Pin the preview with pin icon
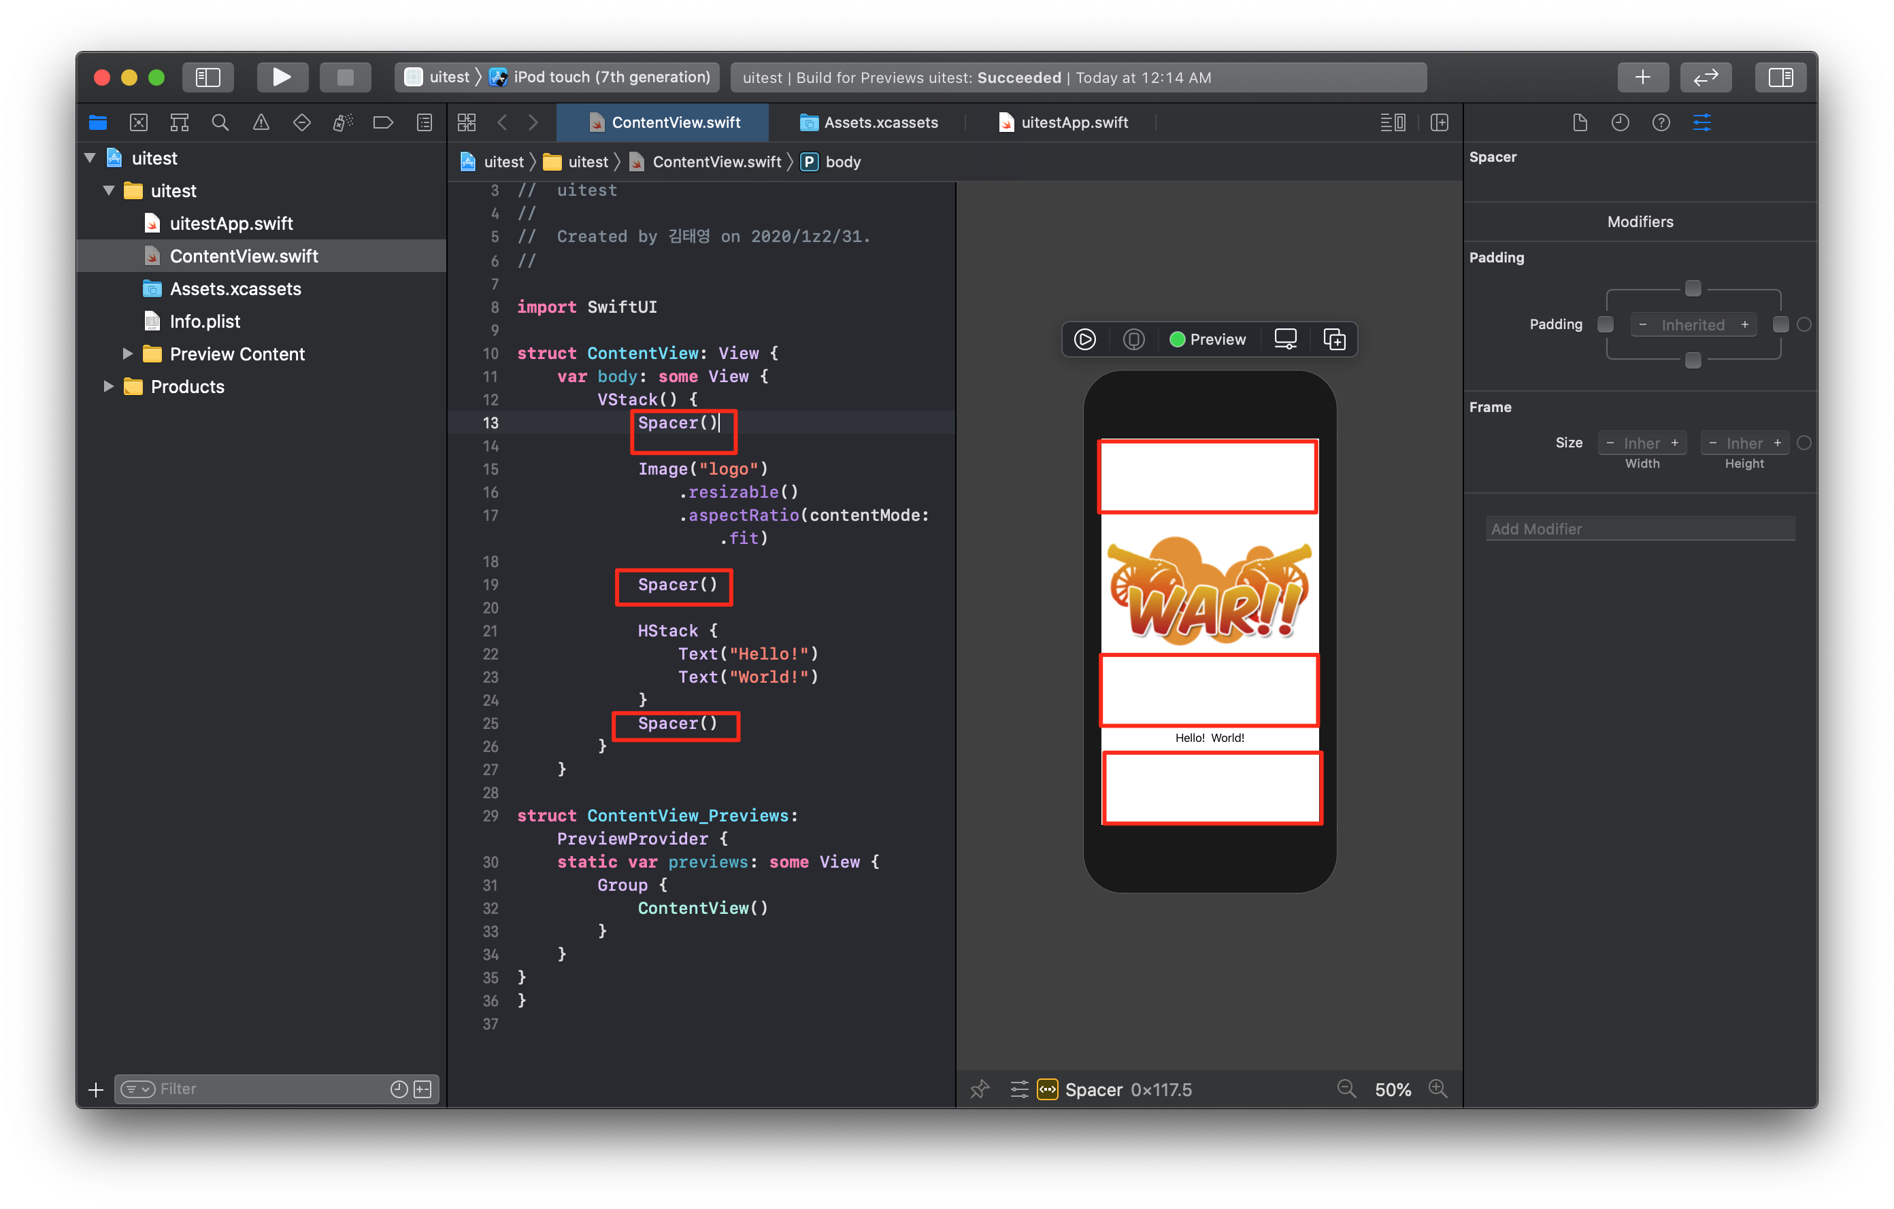 pyautogui.click(x=979, y=1089)
